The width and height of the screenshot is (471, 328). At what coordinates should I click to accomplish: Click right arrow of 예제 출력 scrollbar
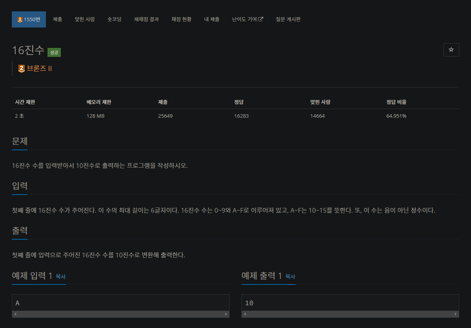[456, 314]
